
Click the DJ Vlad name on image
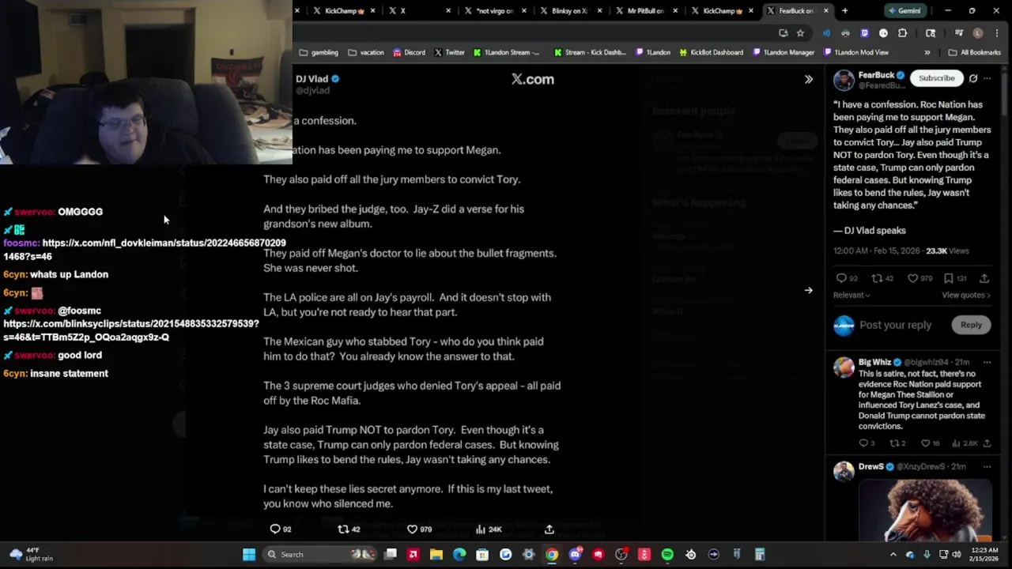tap(312, 79)
